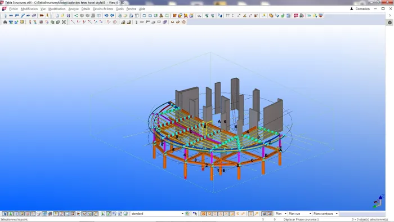Open the Outils menu
The height and width of the screenshot is (222, 394).
pos(119,9)
